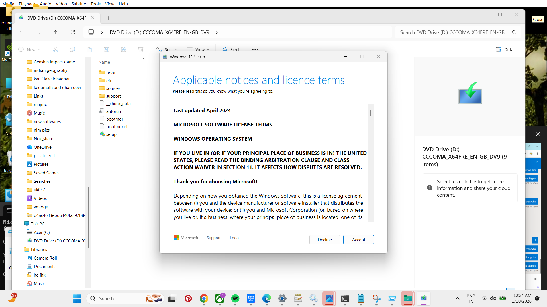Open the New dropdown in Explorer
This screenshot has height=307, width=547.
click(x=29, y=49)
